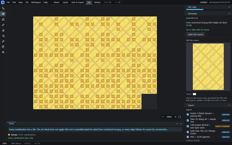Select the Zoom magnifier tool
The image size is (232, 145).
click(3, 52)
